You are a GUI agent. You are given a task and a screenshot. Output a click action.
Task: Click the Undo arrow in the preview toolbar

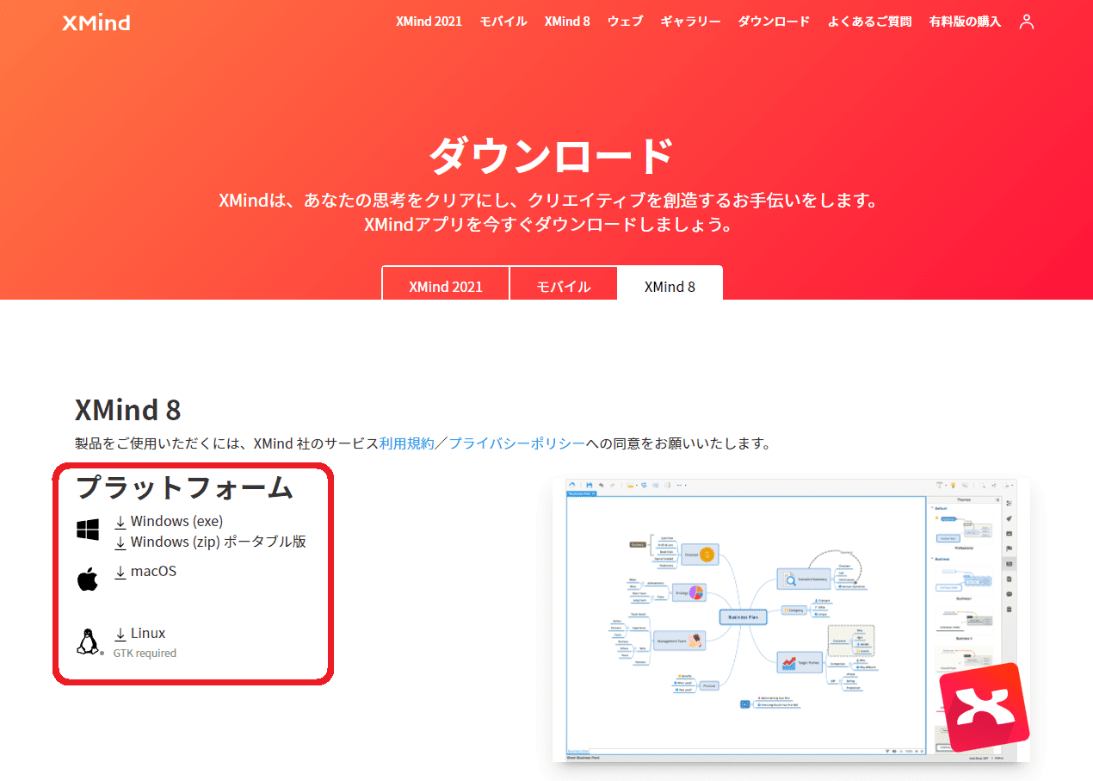pyautogui.click(x=602, y=485)
